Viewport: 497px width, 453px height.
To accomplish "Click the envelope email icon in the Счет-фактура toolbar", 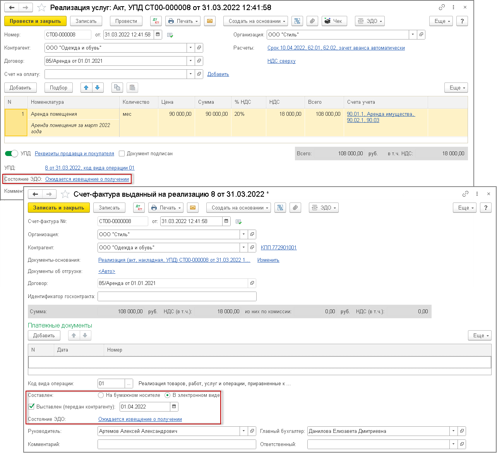I will pos(193,208).
